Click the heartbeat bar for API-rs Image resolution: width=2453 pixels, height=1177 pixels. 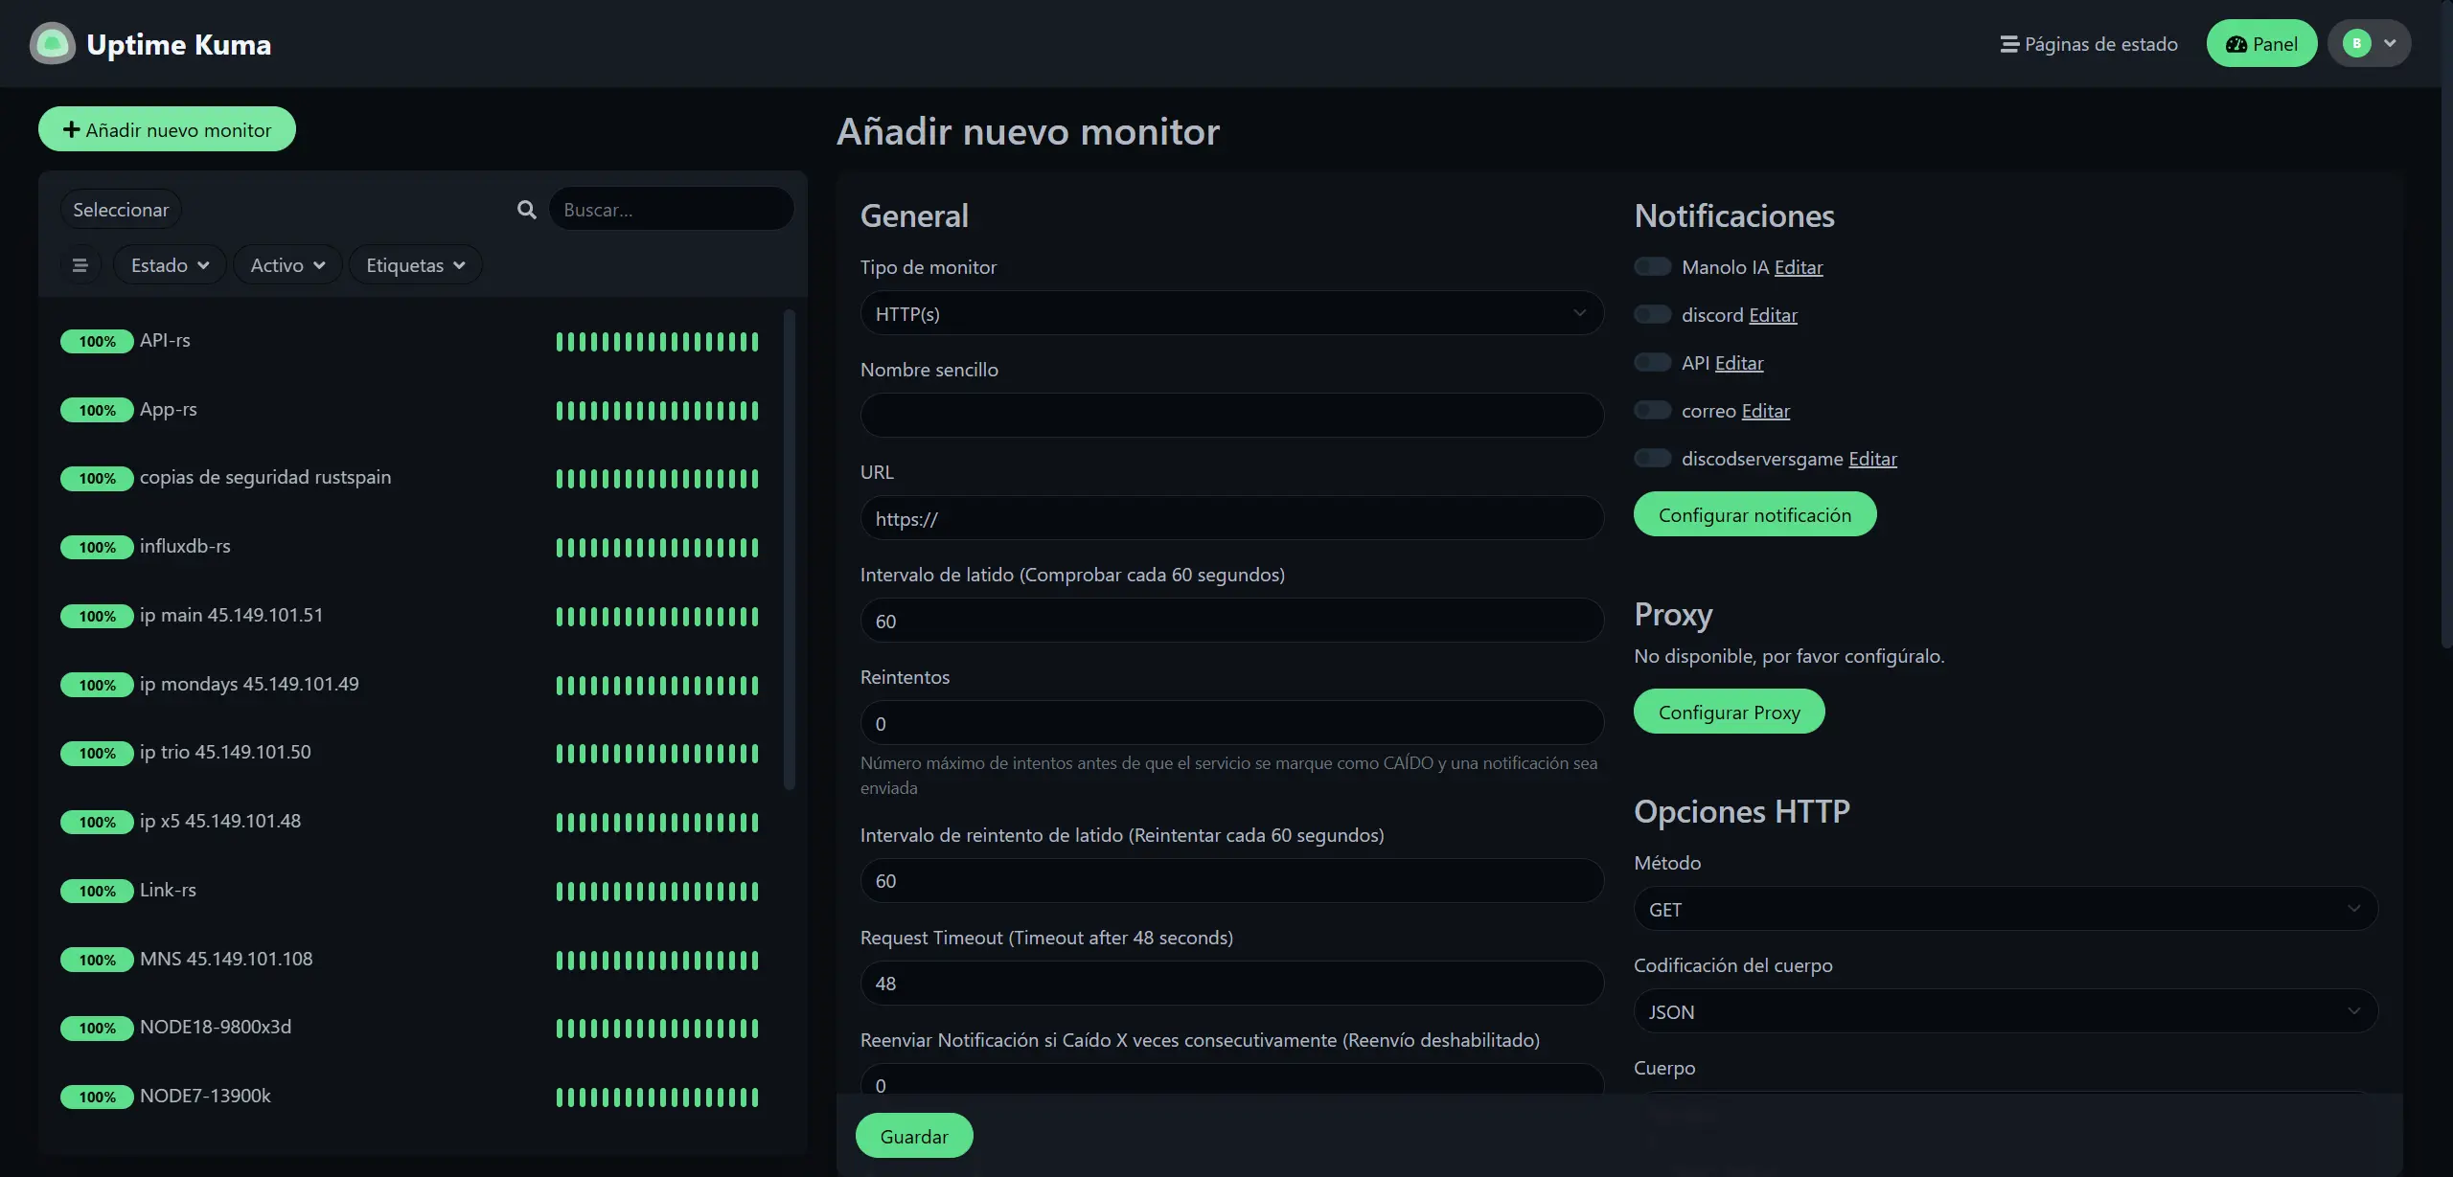(657, 342)
